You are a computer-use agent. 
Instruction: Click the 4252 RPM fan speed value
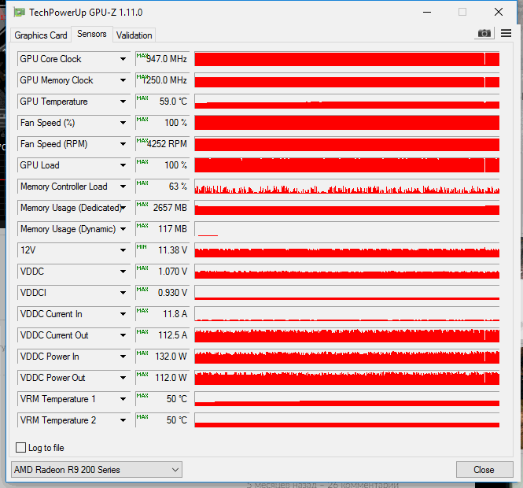pos(163,144)
